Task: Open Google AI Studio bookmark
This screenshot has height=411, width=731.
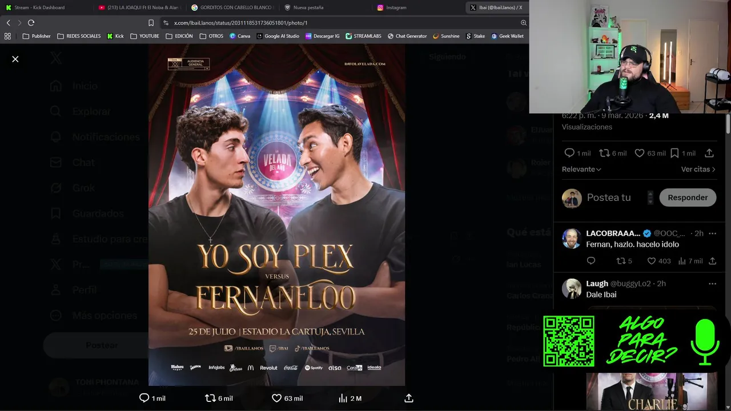Action: (x=278, y=36)
